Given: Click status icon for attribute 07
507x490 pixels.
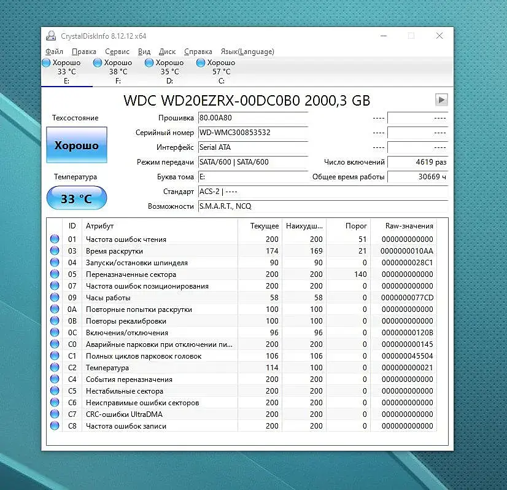Looking at the screenshot, I should coord(55,286).
